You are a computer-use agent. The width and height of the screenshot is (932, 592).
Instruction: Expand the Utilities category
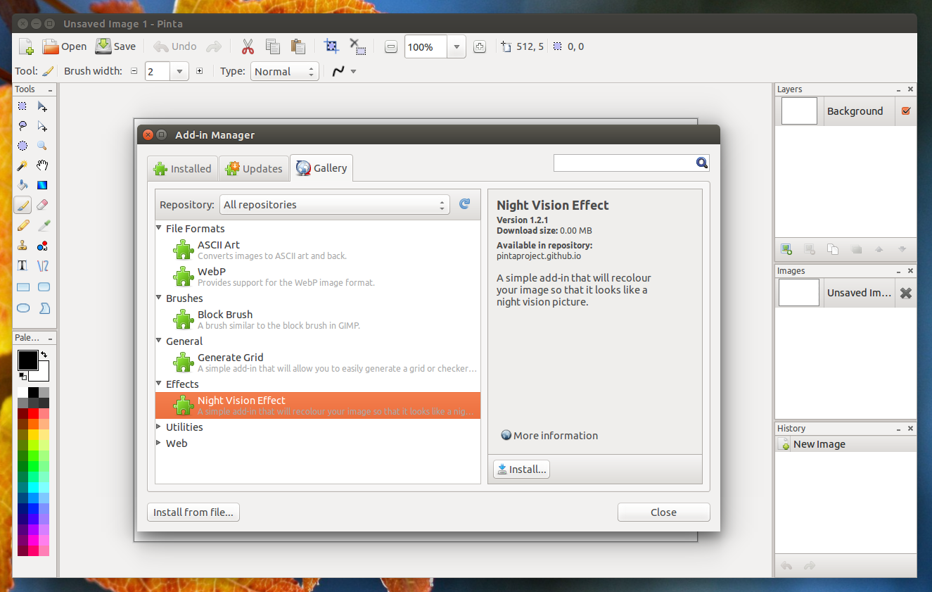pyautogui.click(x=158, y=427)
